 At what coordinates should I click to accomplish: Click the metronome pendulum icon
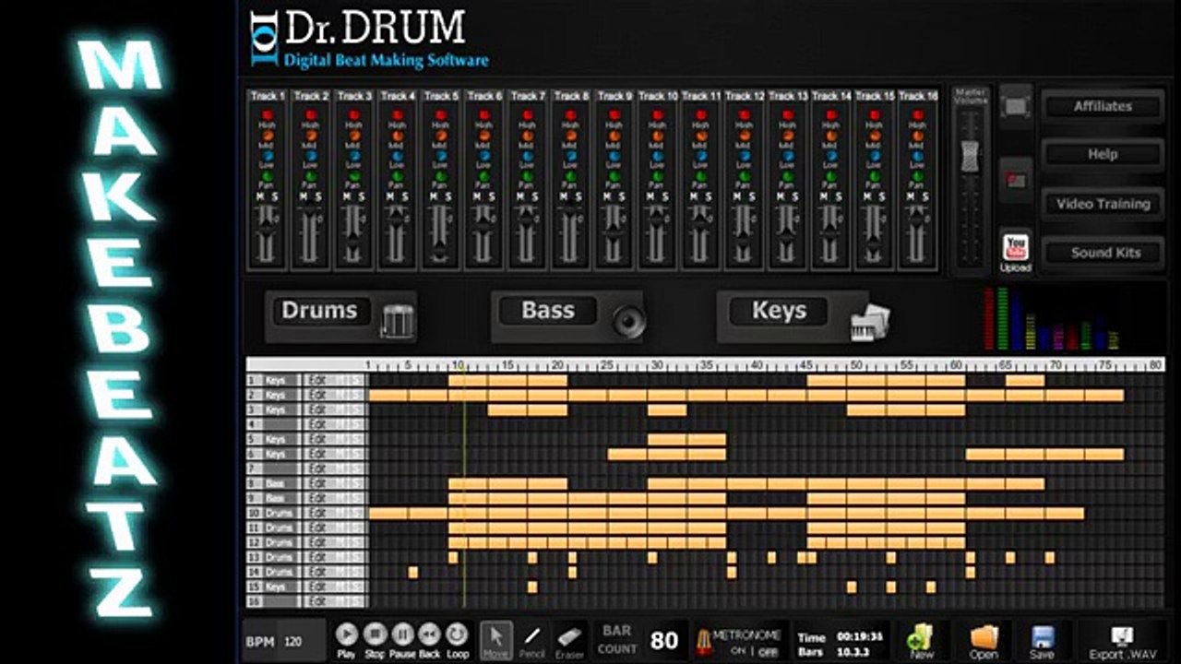(703, 641)
